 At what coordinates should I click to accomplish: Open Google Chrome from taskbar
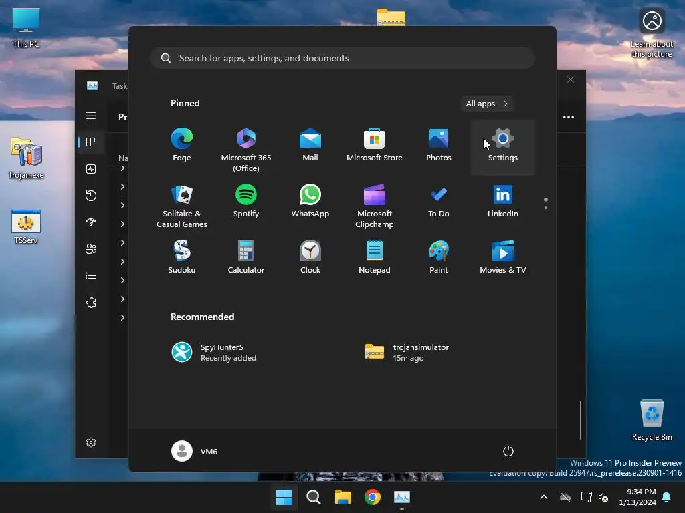(x=372, y=497)
